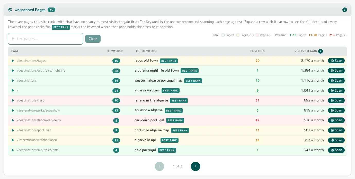This screenshot has width=355, height=179.
Task: Click the Position column header
Action: (258, 51)
